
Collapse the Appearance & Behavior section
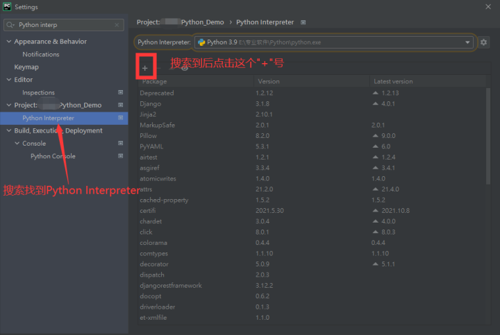click(9, 42)
